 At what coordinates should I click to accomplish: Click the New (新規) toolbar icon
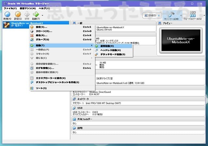pyautogui.click(x=7, y=15)
